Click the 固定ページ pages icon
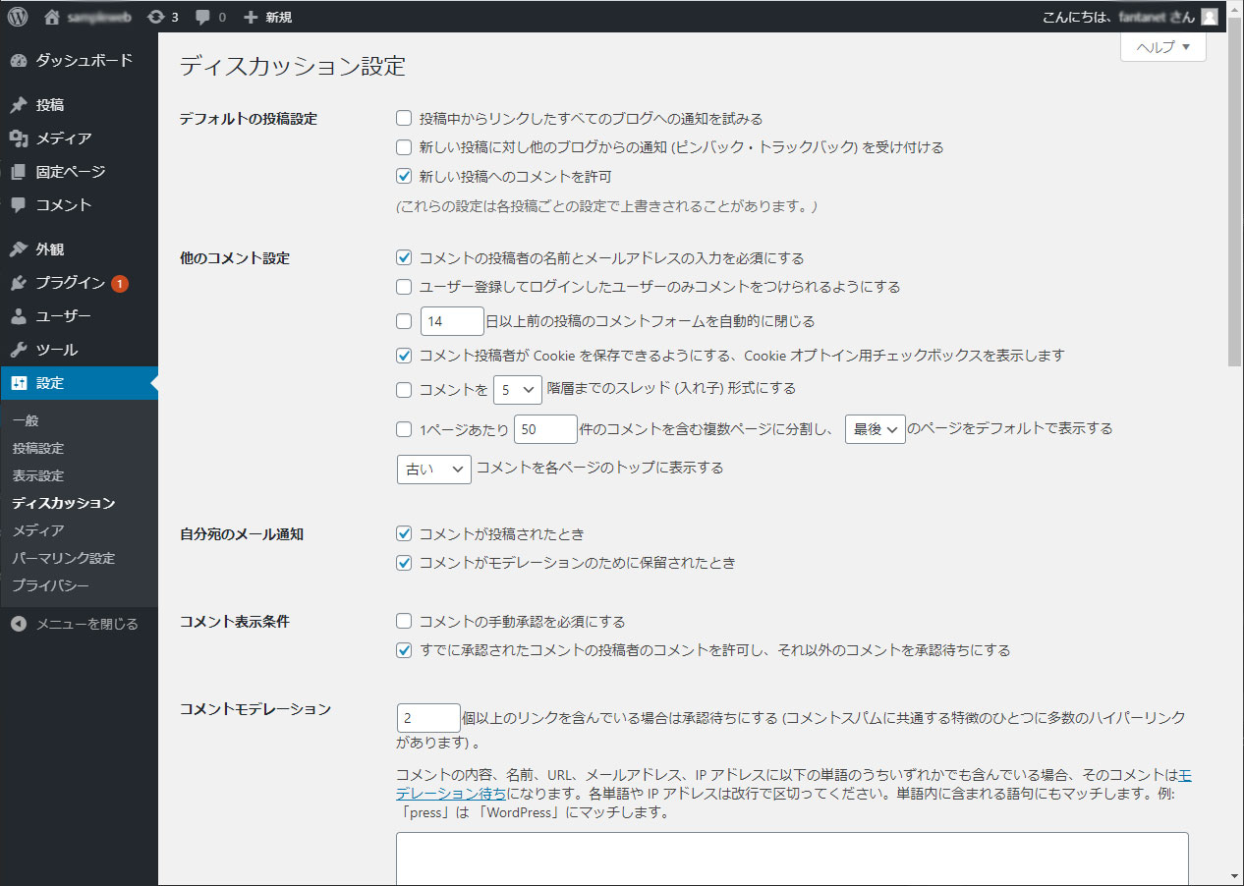The height and width of the screenshot is (886, 1244). click(x=19, y=172)
